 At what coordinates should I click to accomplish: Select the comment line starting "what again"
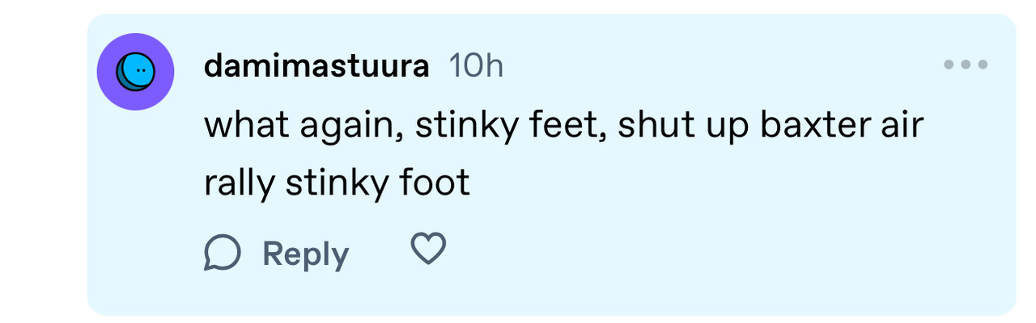click(x=564, y=127)
